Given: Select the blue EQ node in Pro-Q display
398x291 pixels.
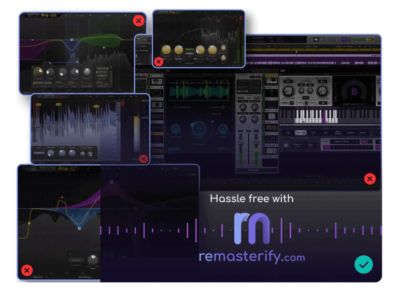Looking at the screenshot, I should [x=79, y=228].
